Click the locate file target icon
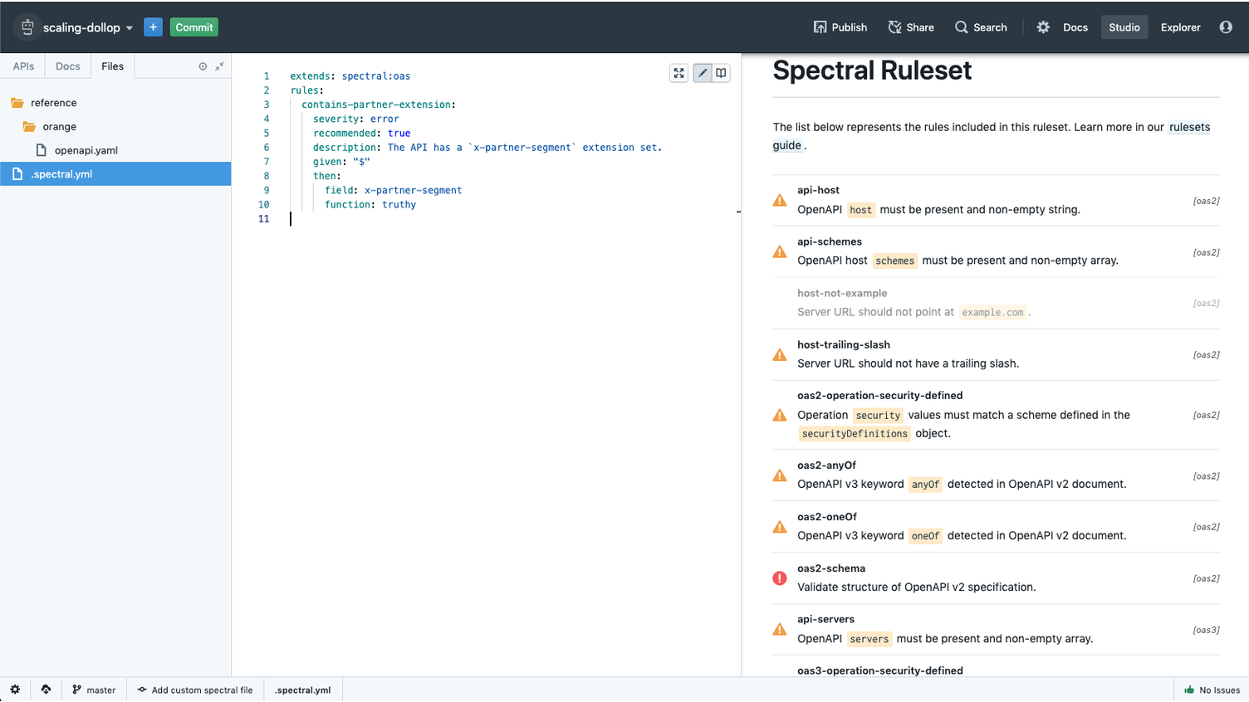Viewport: 1249px width, 702px height. tap(203, 66)
